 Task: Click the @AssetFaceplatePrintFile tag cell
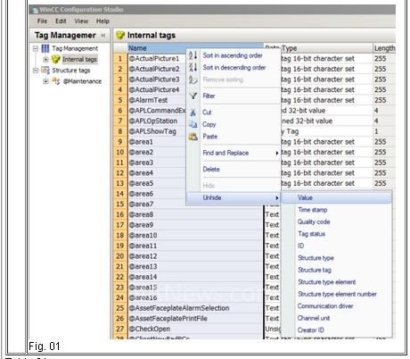[x=195, y=318]
